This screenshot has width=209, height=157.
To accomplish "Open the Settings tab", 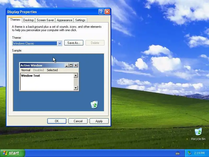I will click(80, 20).
